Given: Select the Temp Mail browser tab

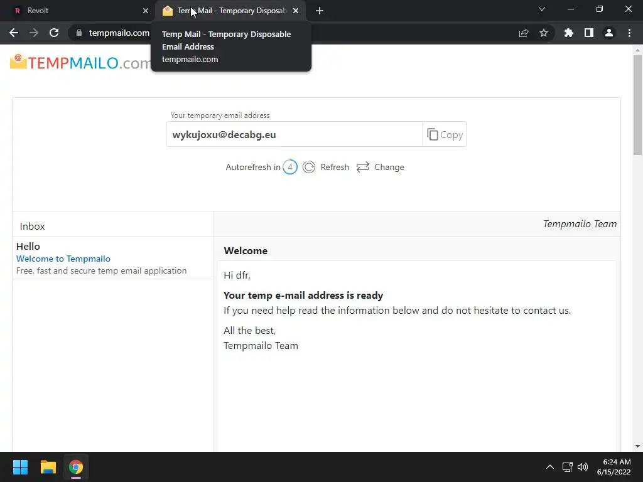Looking at the screenshot, I should (x=232, y=11).
